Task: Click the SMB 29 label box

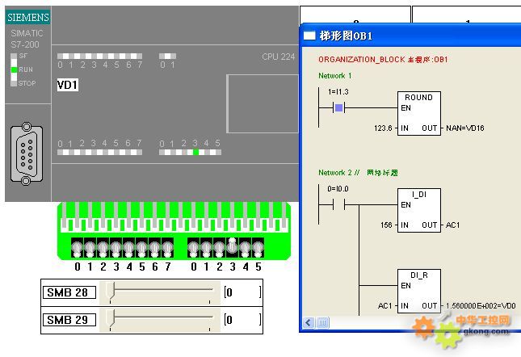Action: (x=69, y=320)
